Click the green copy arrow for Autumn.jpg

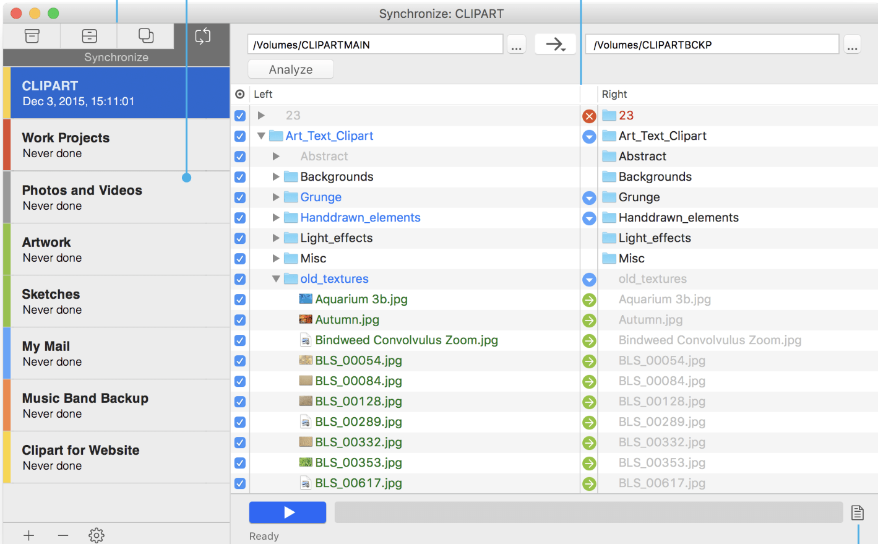pos(589,321)
